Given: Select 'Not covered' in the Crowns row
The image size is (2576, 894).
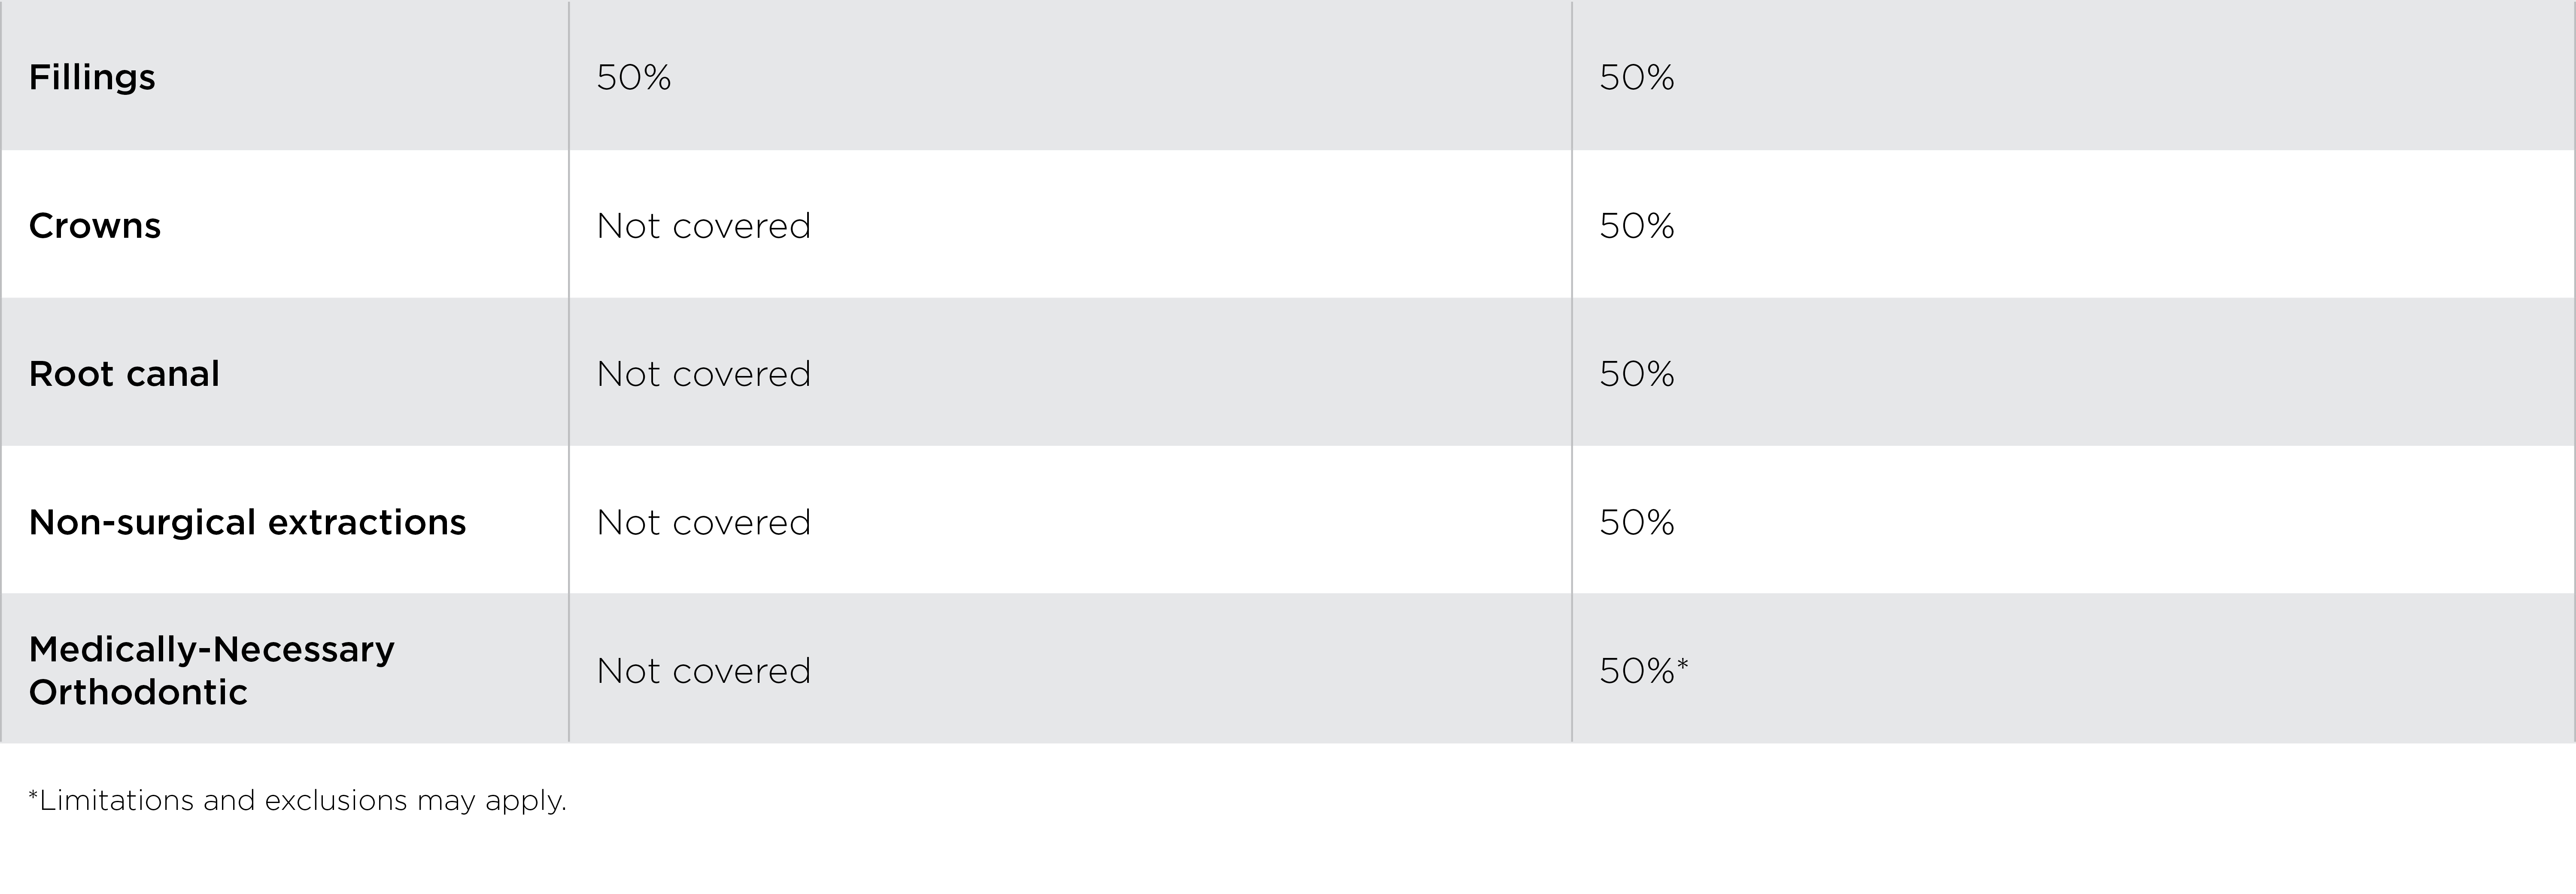Looking at the screenshot, I should tap(703, 226).
